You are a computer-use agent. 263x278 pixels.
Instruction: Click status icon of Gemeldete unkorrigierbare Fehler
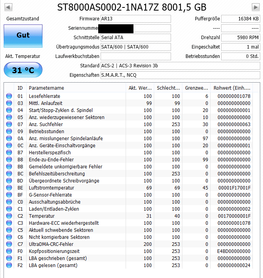[9, 167]
